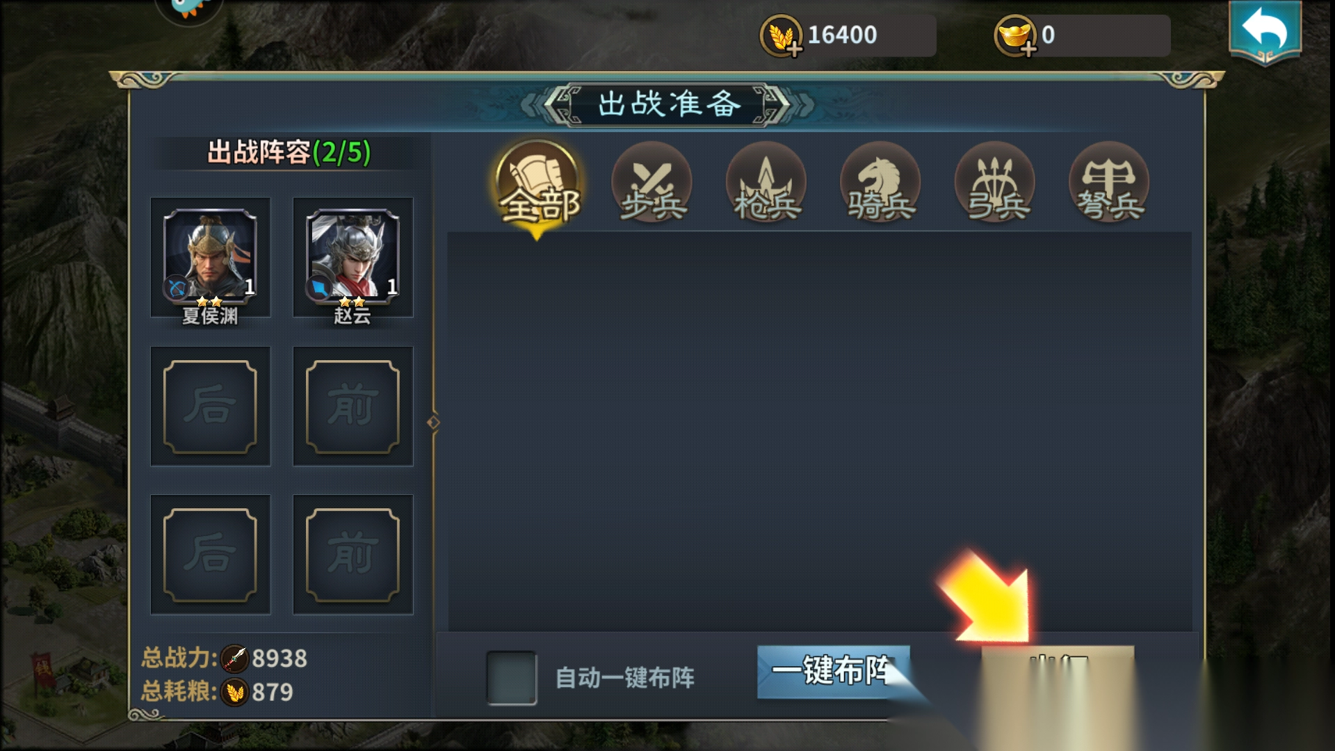Filter generals by 弓兵 archers
1335x751 pixels.
[995, 183]
